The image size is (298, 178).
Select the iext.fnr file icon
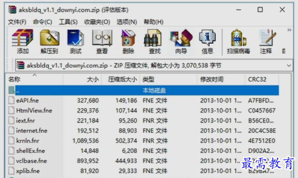(x=12, y=120)
